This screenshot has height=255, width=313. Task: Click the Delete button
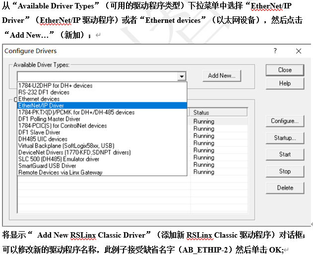285,188
